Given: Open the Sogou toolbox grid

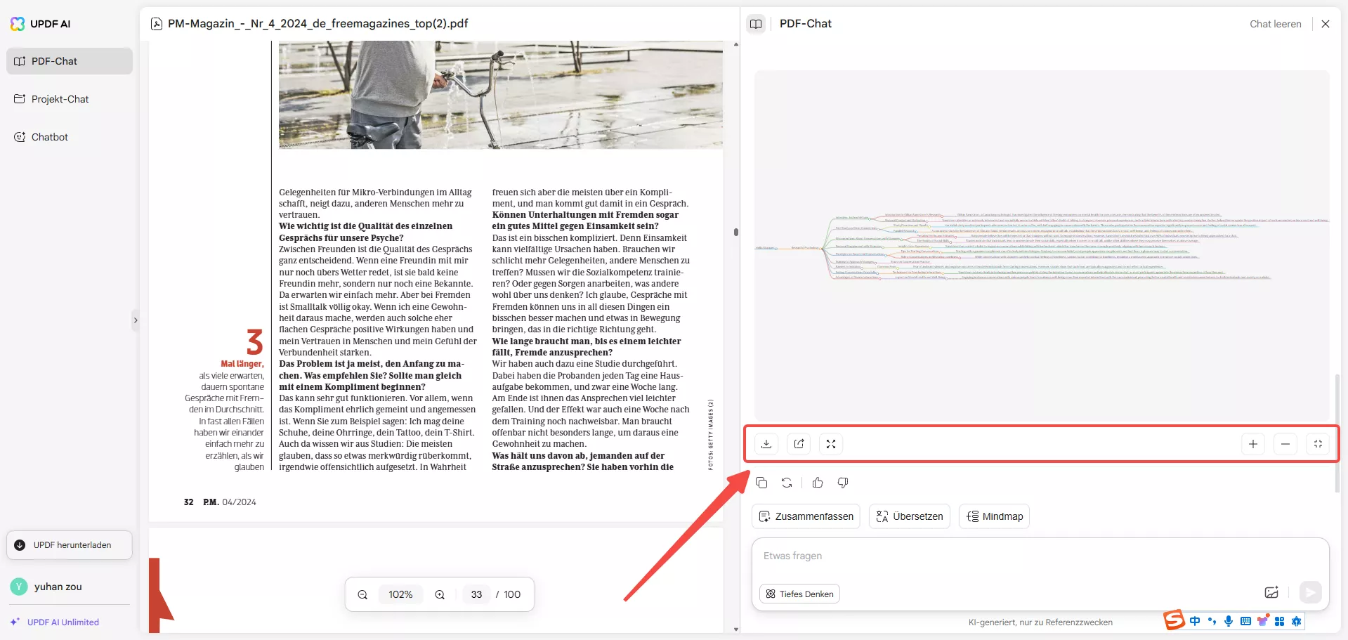Looking at the screenshot, I should pos(1280,621).
